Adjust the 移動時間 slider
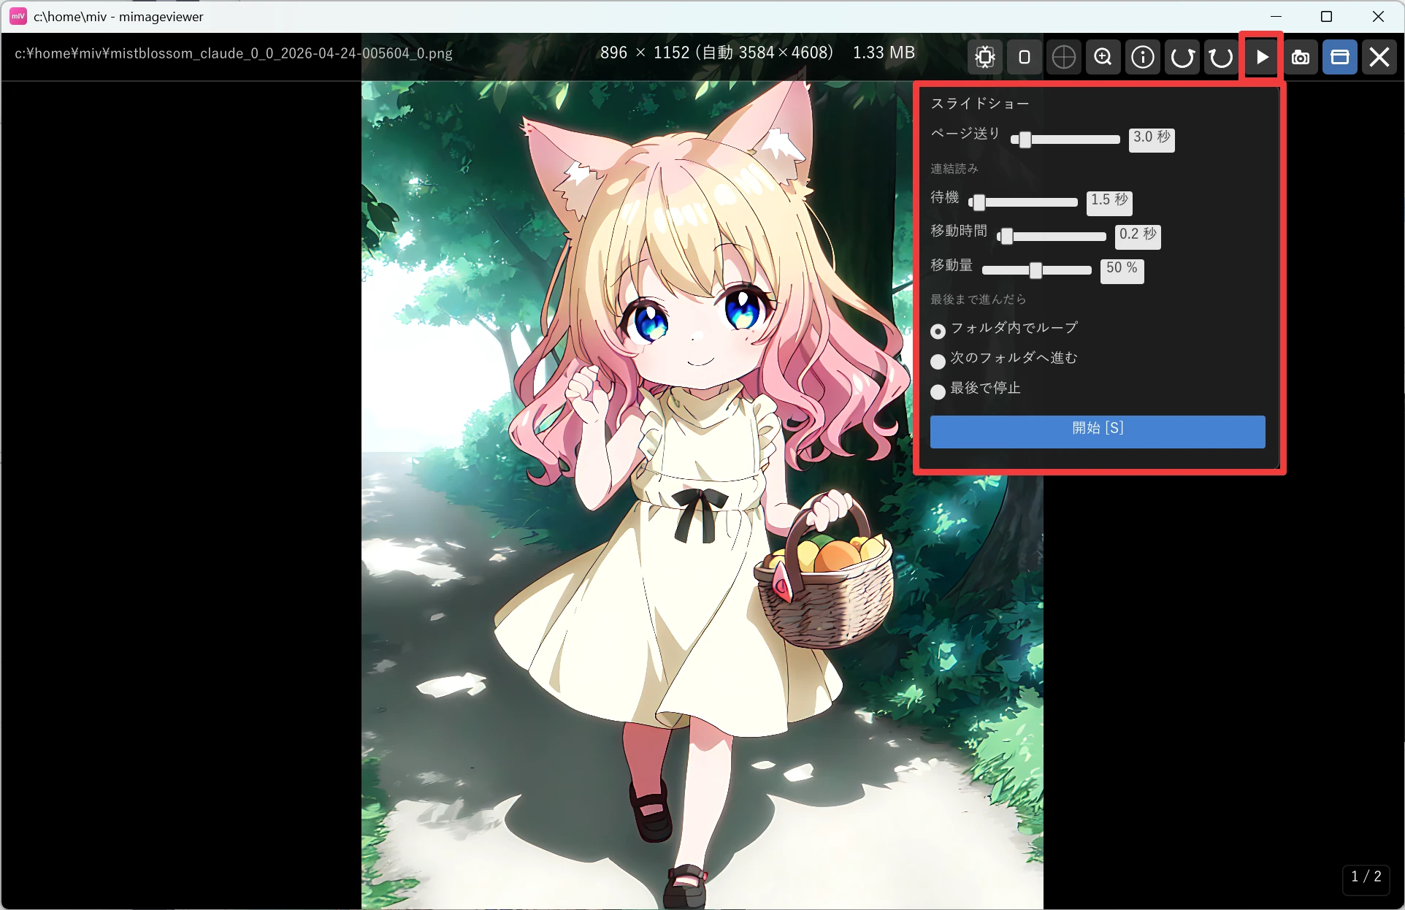 [x=1052, y=236]
